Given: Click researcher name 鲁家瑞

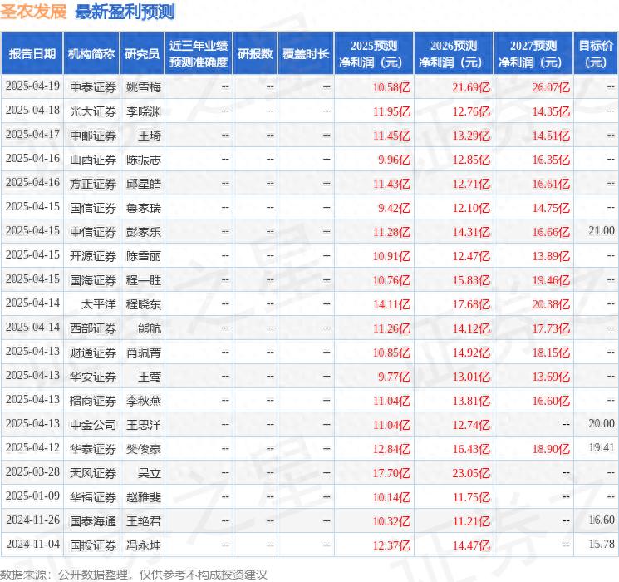Looking at the screenshot, I should [144, 208].
